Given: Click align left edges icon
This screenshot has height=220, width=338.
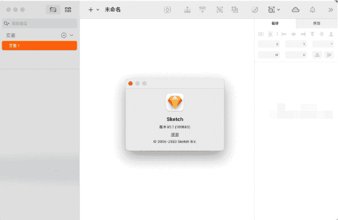Looking at the screenshot, I should (284, 34).
